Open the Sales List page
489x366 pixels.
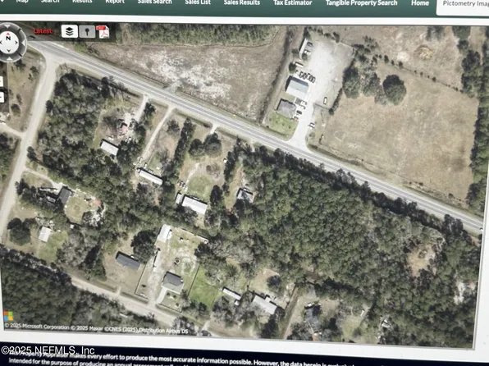198,2
